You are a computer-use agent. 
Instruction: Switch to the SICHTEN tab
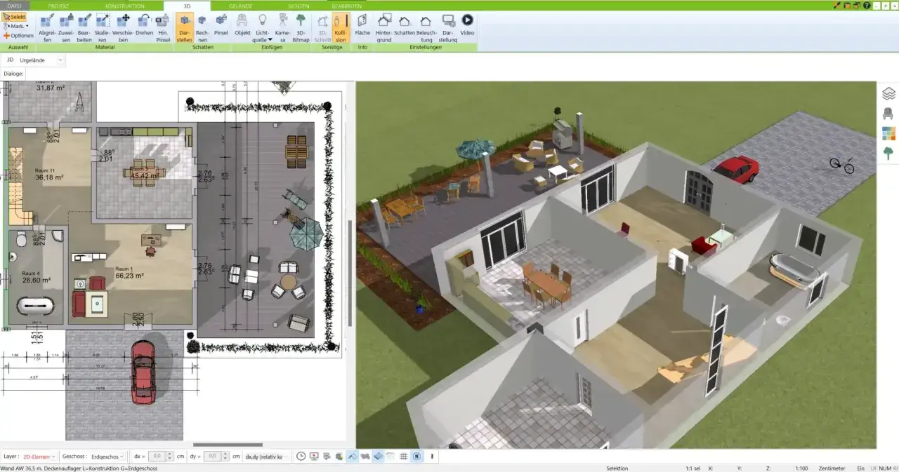tap(298, 6)
